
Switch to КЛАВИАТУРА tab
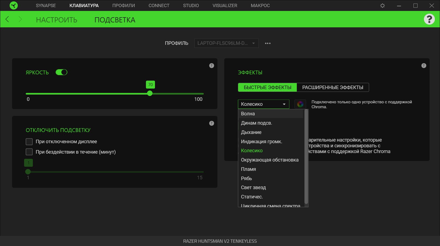[84, 5]
